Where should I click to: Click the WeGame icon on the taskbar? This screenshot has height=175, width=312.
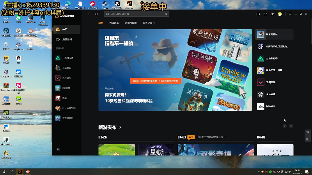20,172
